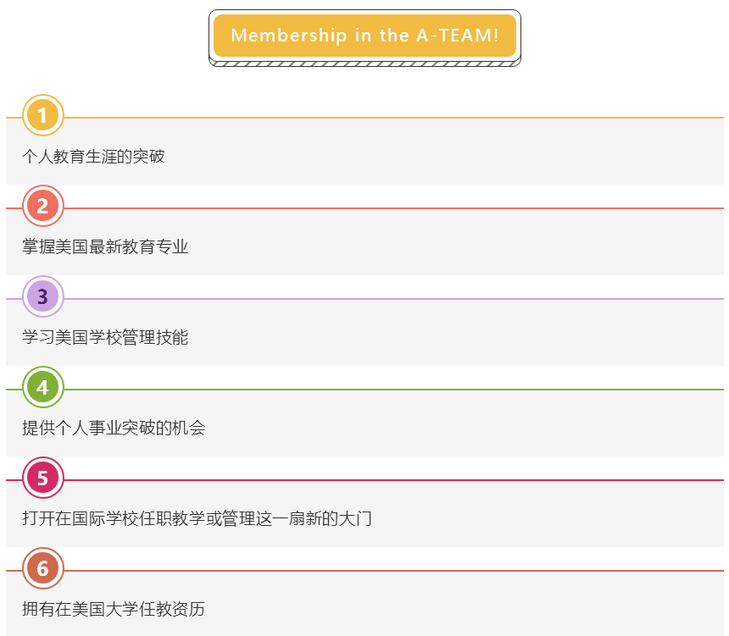
Task: Click the brown-red divider line beside number 6
Action: (x=390, y=571)
